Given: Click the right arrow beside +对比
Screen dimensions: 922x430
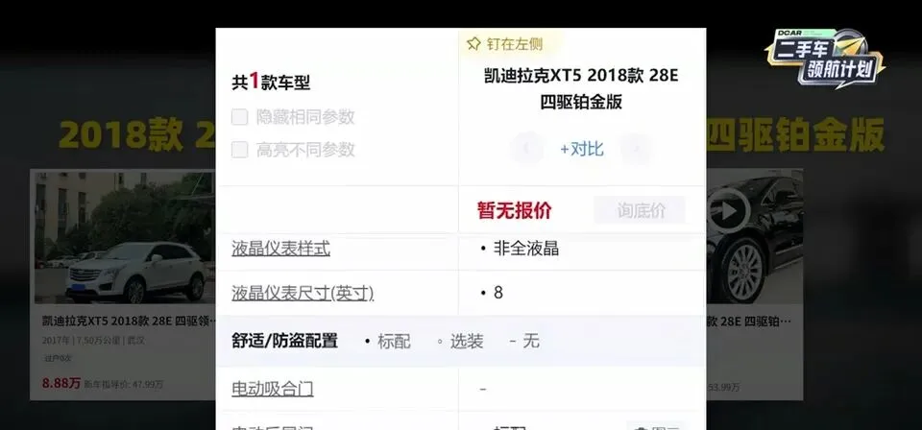Looking at the screenshot, I should 637,149.
